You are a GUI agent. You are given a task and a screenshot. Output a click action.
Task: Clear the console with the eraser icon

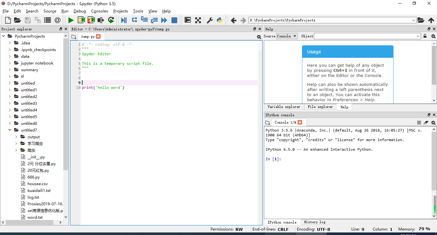426,123
